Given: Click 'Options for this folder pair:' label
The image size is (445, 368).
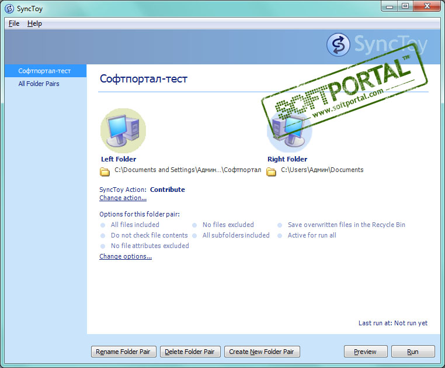Looking at the screenshot, I should 140,214.
